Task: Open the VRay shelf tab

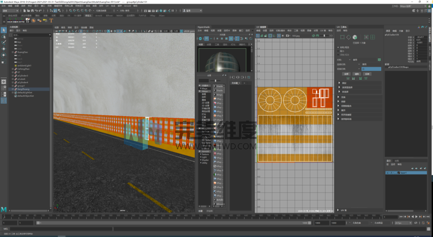Action: (152, 16)
